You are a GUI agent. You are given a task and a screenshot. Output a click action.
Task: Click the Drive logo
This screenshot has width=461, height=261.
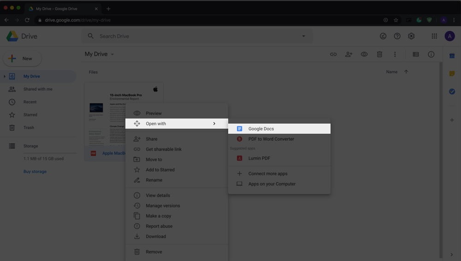coord(22,36)
